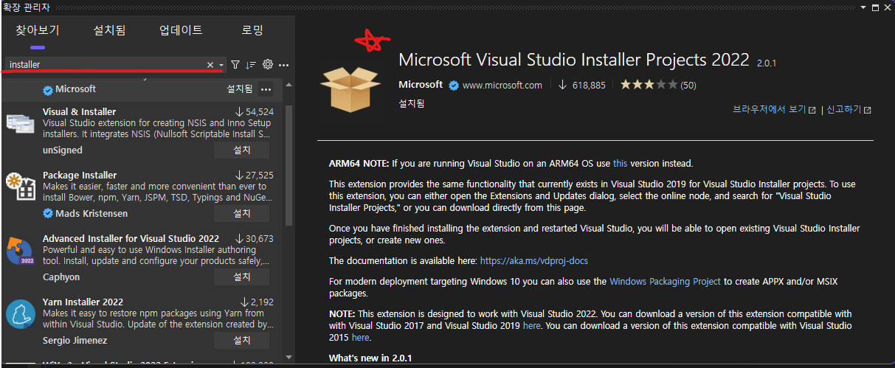Click the version number 2.0.1
Screen dimensions: 895x368
pyautogui.click(x=767, y=63)
